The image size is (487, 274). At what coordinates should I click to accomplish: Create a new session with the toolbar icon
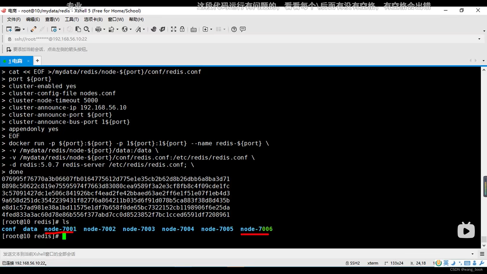tap(9, 29)
